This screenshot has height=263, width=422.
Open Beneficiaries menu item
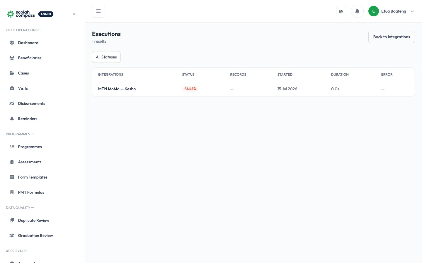click(42, 58)
